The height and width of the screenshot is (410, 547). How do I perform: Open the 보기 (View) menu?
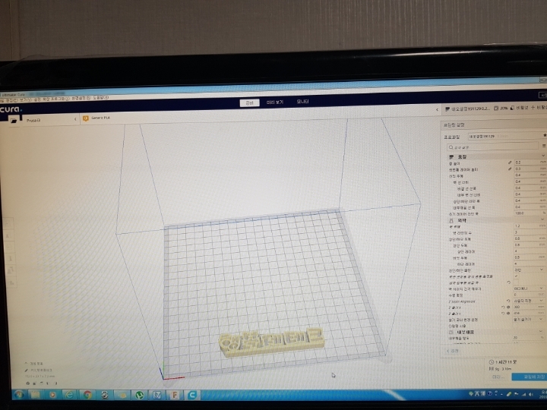[x=25, y=100]
